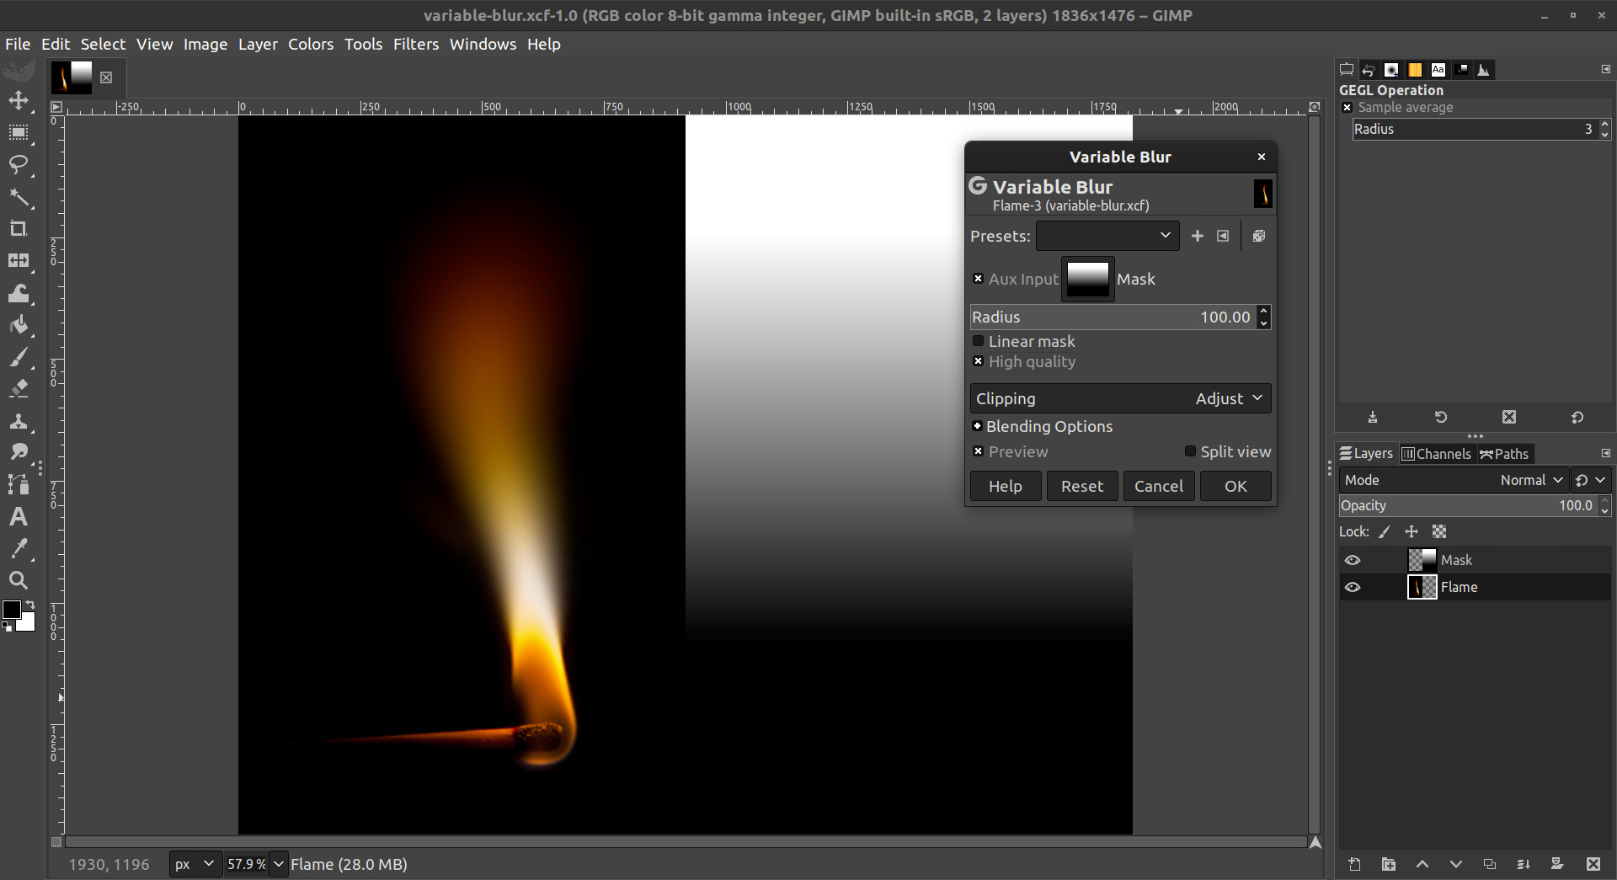The image size is (1617, 880).
Task: Select the Paintbrush tool
Action: coord(19,357)
